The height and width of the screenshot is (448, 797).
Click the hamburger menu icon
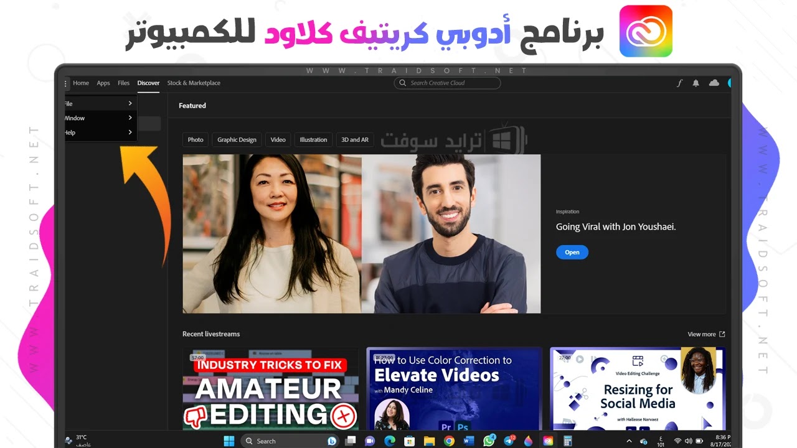pos(65,83)
